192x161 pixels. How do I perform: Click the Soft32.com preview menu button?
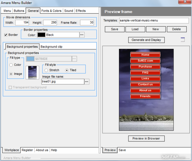coord(145,61)
